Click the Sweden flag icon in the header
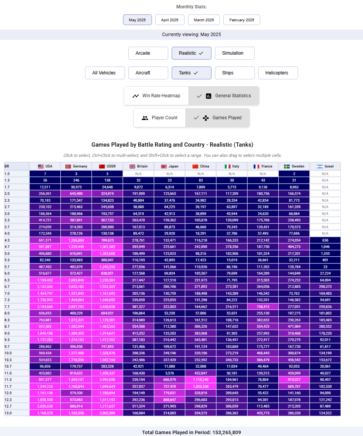 point(287,166)
